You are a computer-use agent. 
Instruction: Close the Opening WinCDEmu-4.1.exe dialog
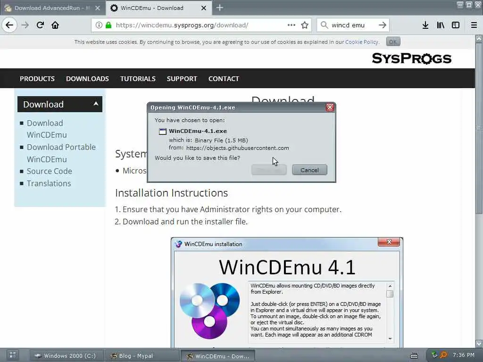point(330,107)
